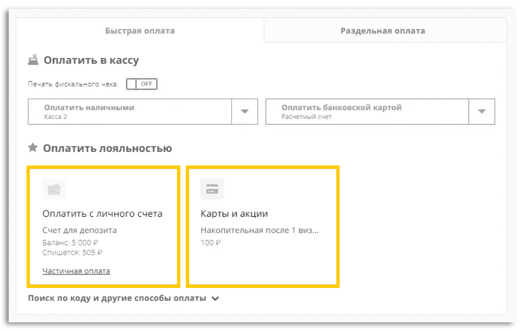Image resolution: width=524 pixels, height=331 pixels.
Task: Open the cash payment dropdown arrow
Action: coord(244,111)
